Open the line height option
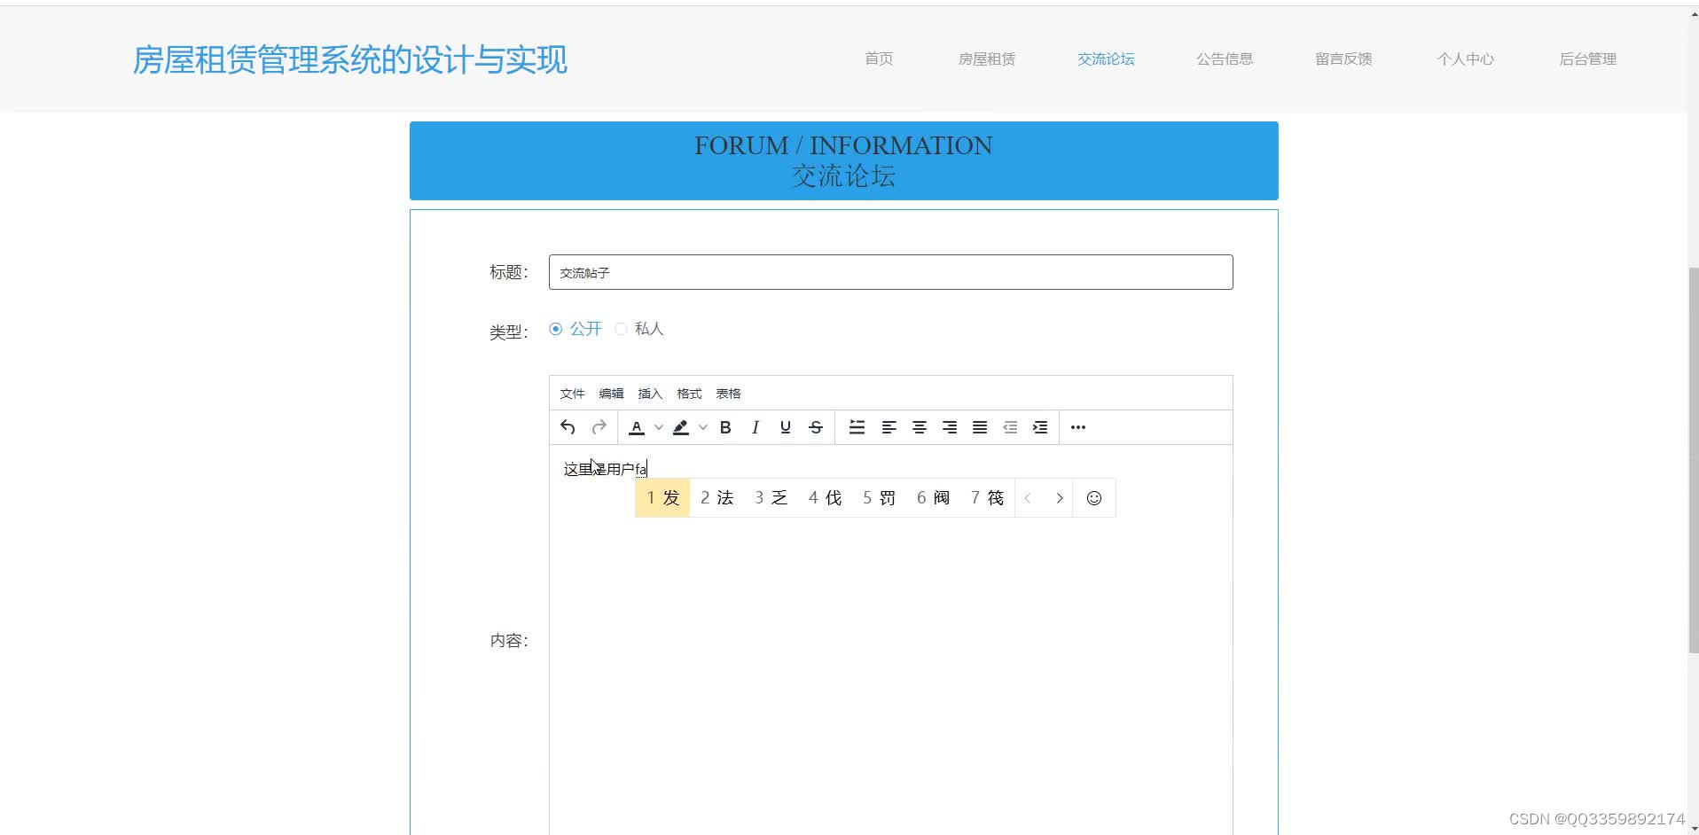Screen dimensions: 1699x835 (857, 427)
